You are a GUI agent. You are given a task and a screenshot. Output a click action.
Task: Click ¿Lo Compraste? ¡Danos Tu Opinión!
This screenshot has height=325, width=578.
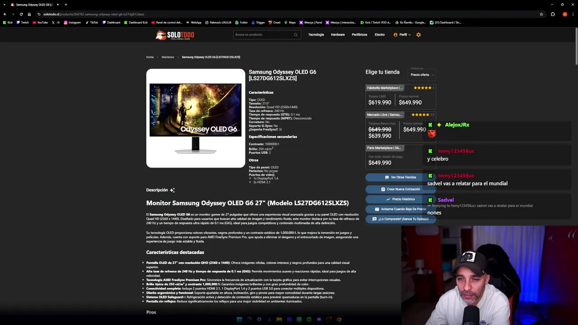pos(401,219)
